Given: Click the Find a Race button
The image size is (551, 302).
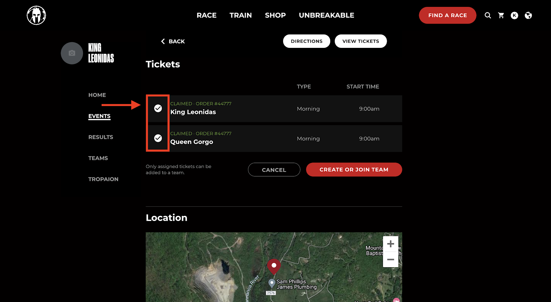Looking at the screenshot, I should (447, 15).
